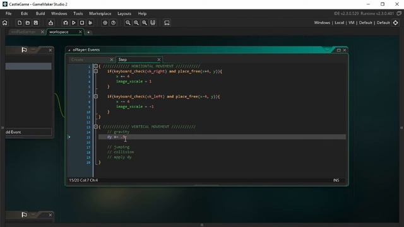Click the flag icon in the events panel

coord(24,50)
